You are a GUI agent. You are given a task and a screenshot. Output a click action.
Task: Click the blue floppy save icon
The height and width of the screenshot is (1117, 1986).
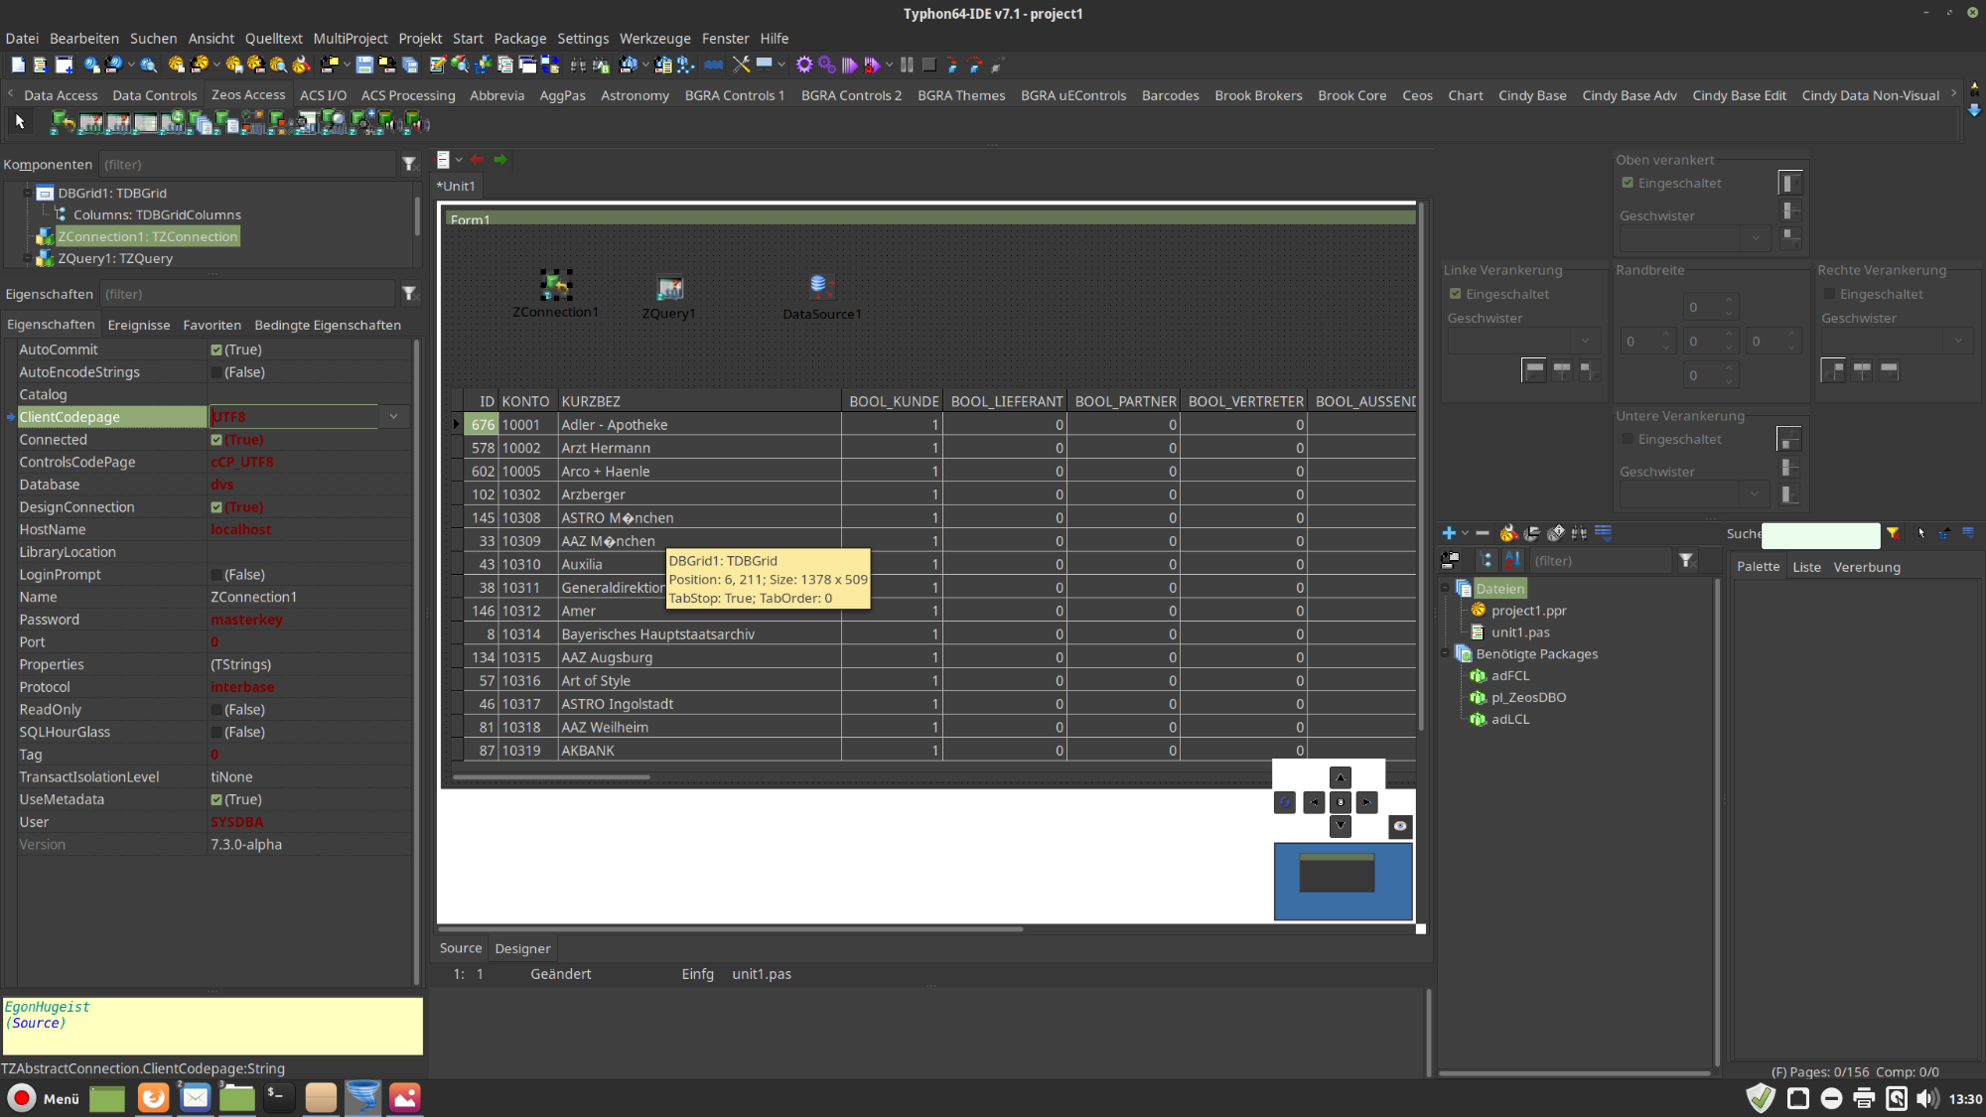(364, 65)
